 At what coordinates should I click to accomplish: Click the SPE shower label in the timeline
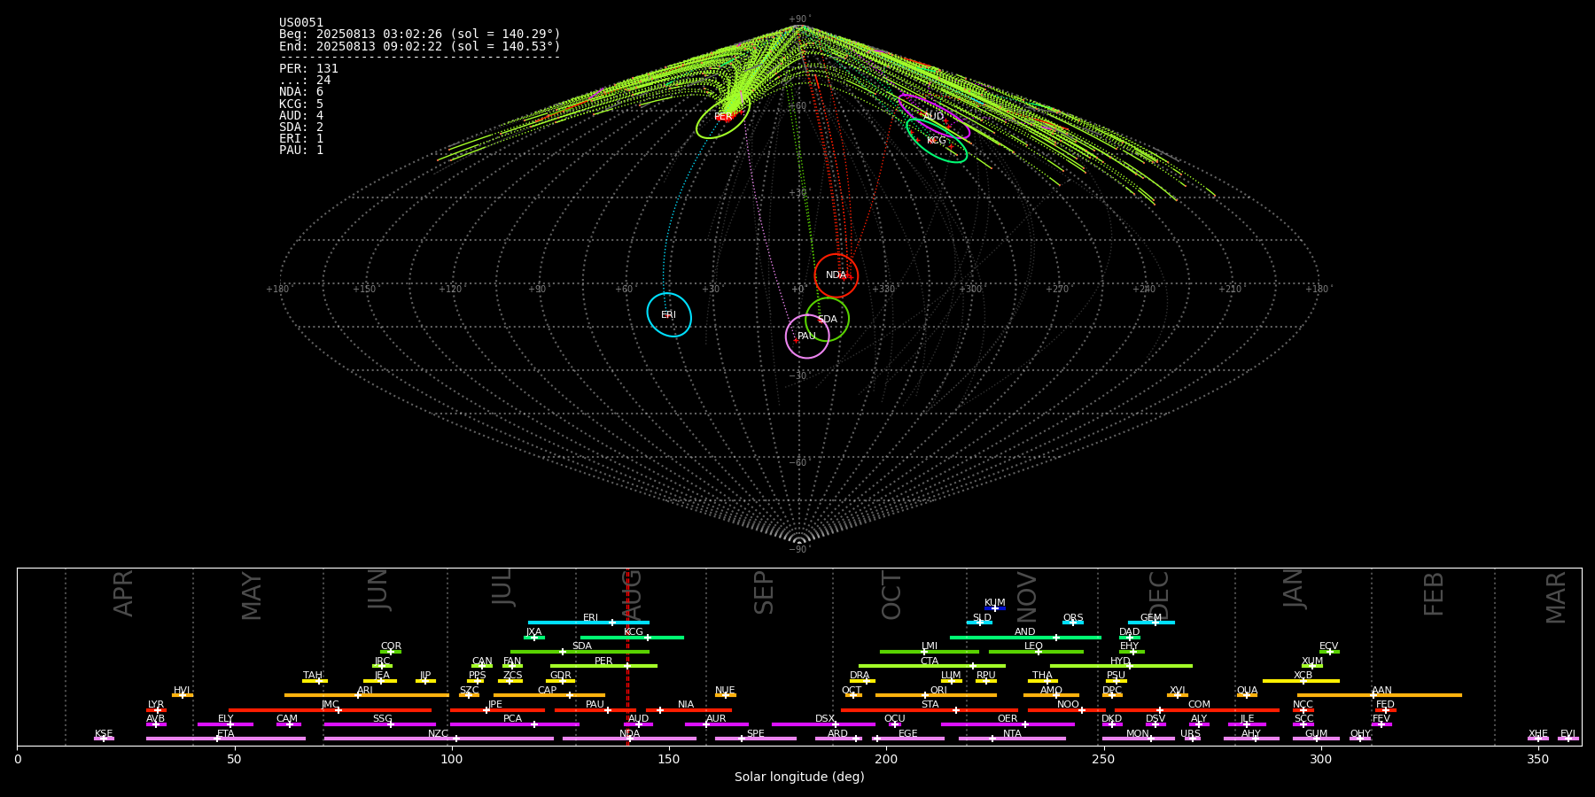[x=755, y=733]
